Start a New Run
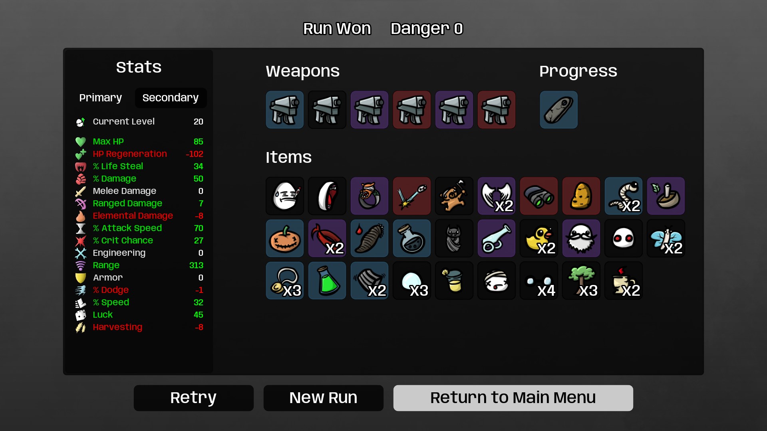The image size is (767, 431). point(324,398)
